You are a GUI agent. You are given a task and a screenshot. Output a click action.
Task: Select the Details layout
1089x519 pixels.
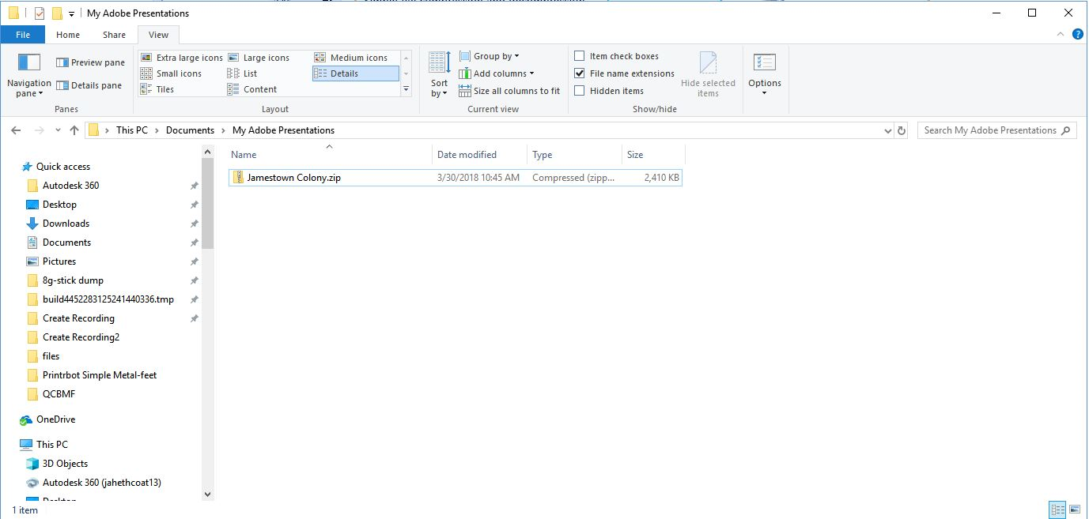pos(355,73)
